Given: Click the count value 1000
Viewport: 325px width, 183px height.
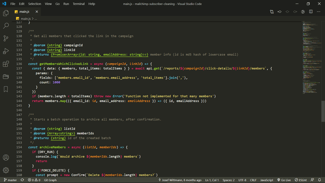Looking at the screenshot, I should (x=56, y=82).
